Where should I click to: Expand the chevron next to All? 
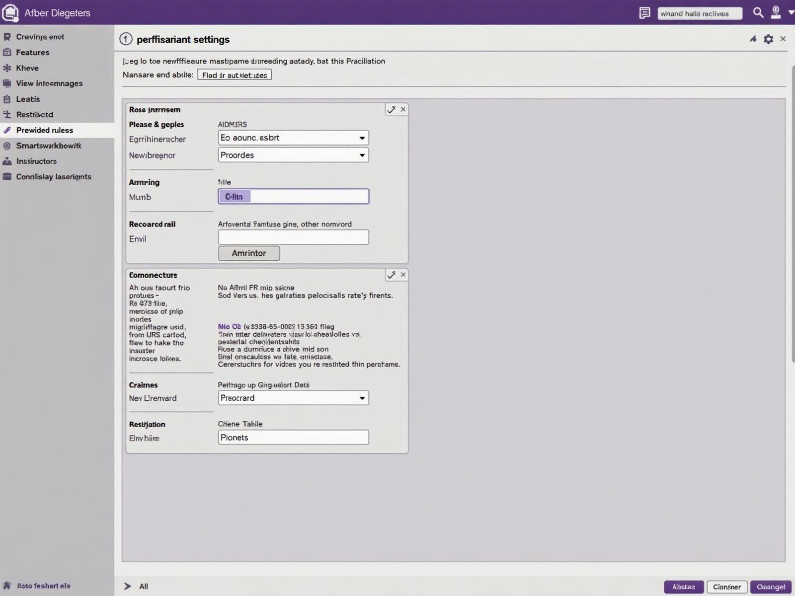click(x=127, y=586)
